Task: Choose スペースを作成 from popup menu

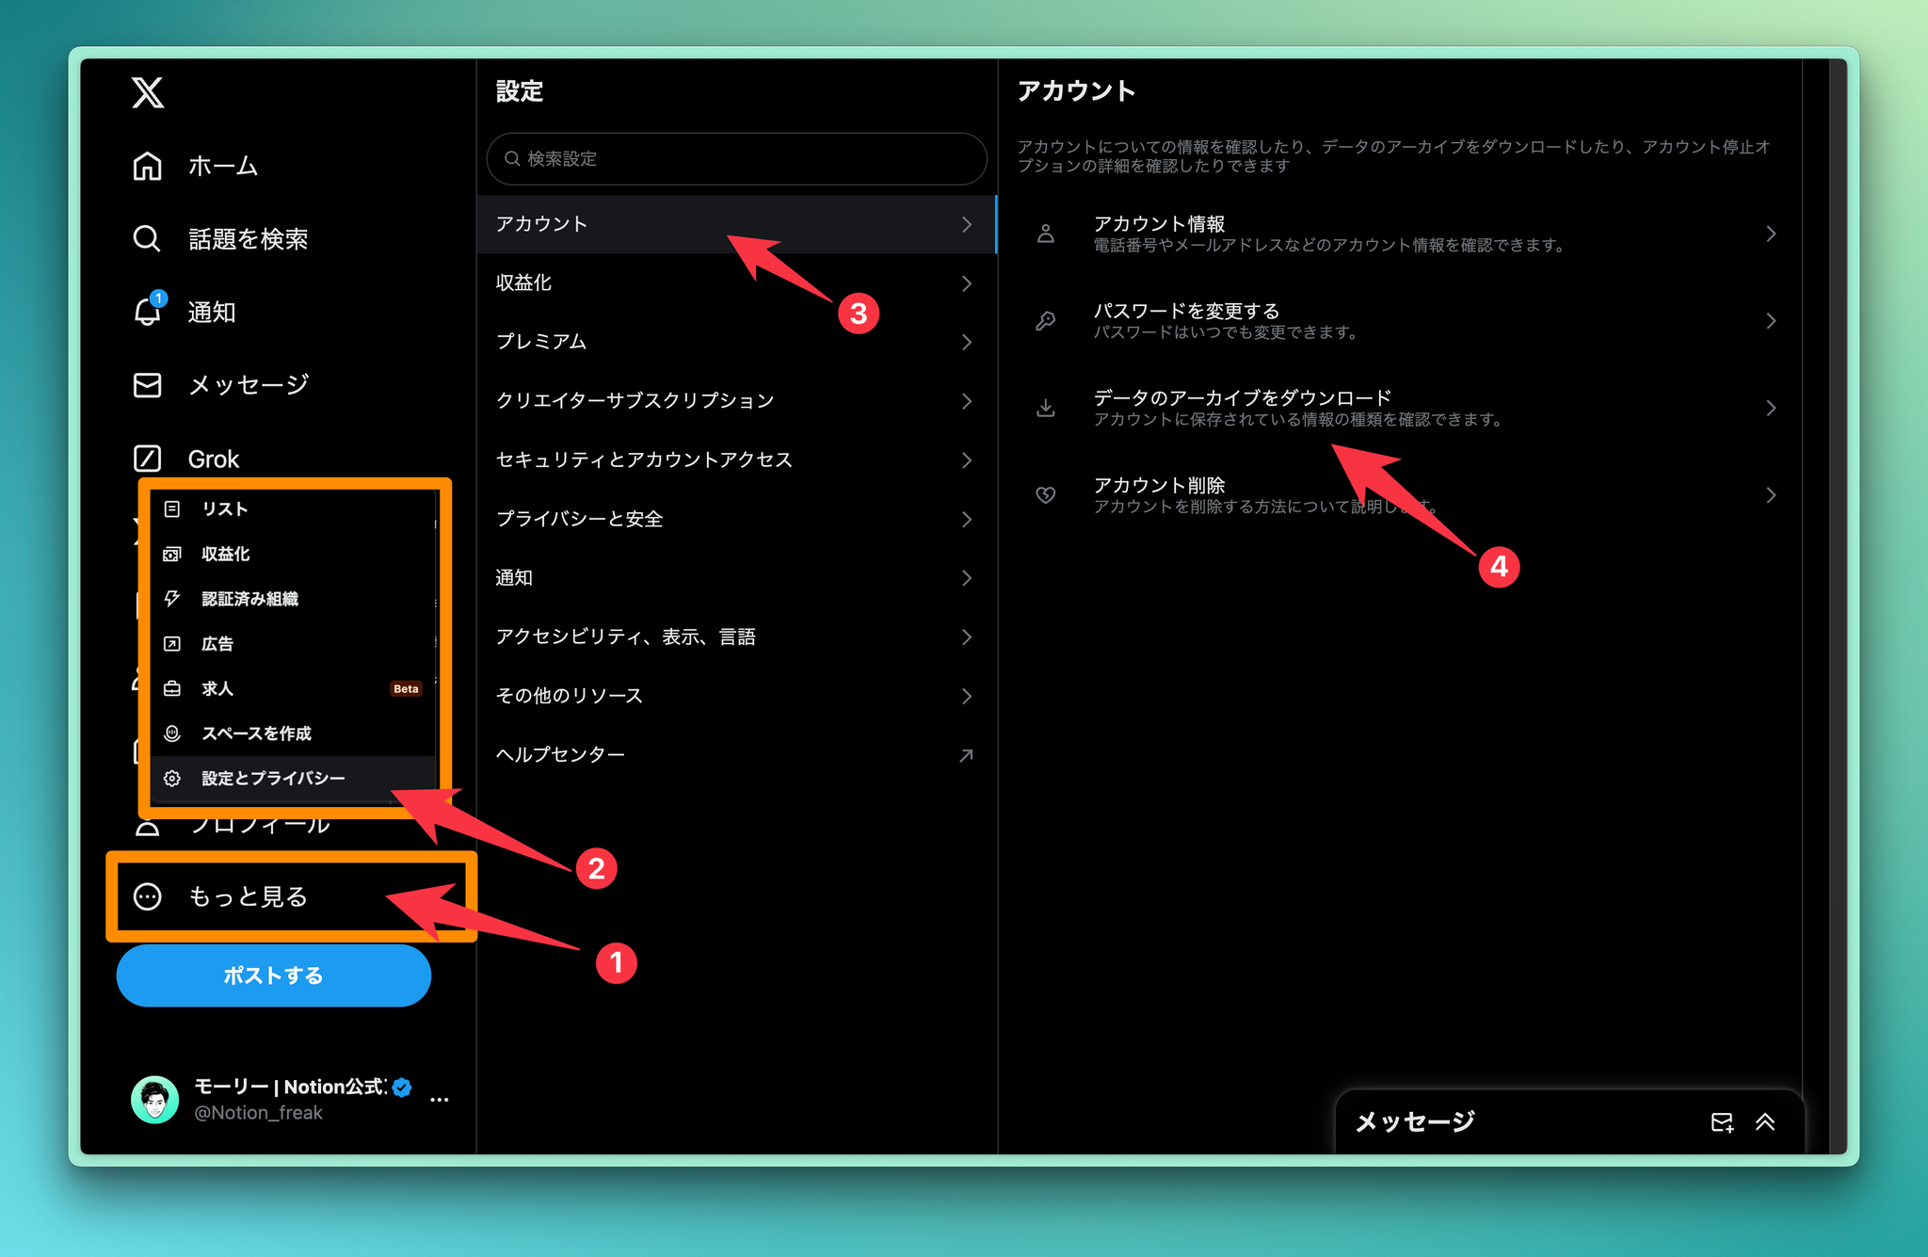Action: coord(256,733)
